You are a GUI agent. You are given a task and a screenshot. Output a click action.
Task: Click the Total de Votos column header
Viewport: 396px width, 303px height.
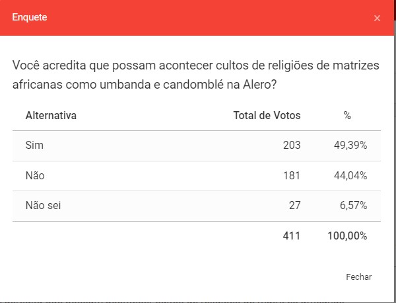(x=267, y=116)
